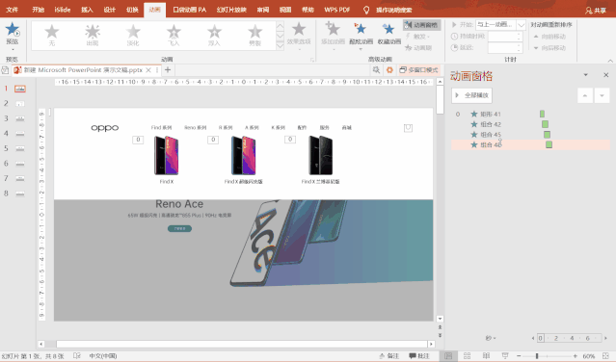Image resolution: width=616 pixels, height=362 pixels.
Task: Click the 添加动画 (Add Animation) icon
Action: click(333, 29)
